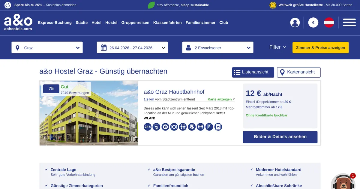Image resolution: width=360 pixels, height=189 pixels.
Task: Open the Familienzimmer menu item
Action: (200, 22)
